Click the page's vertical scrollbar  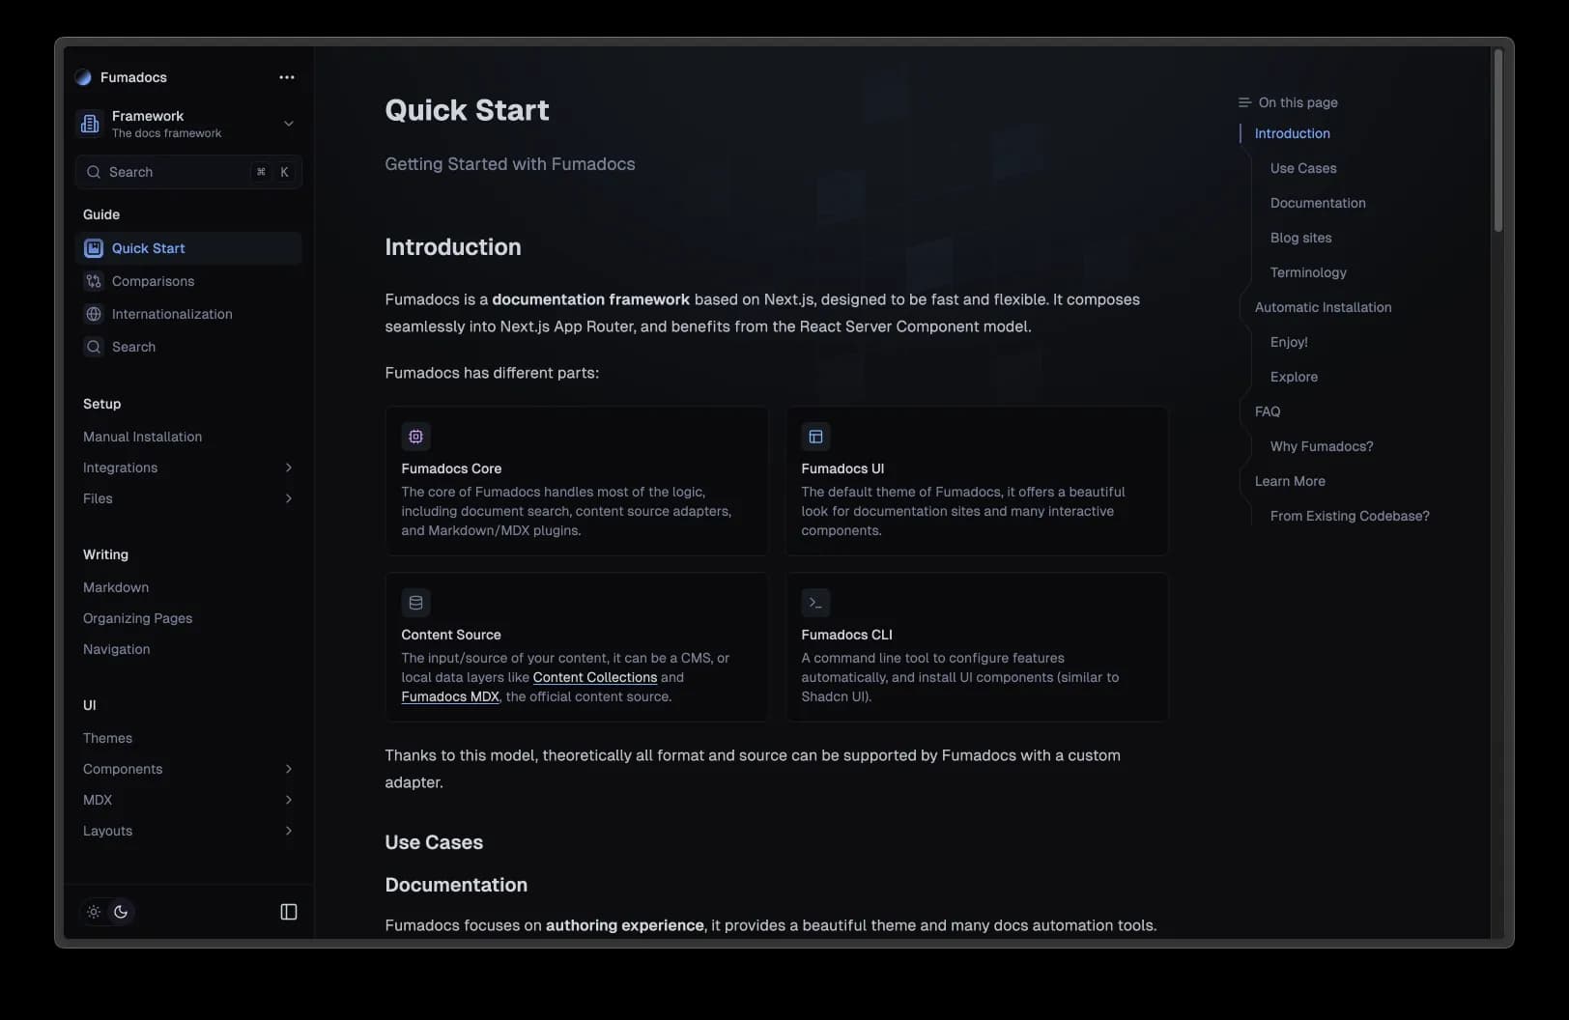click(1498, 141)
